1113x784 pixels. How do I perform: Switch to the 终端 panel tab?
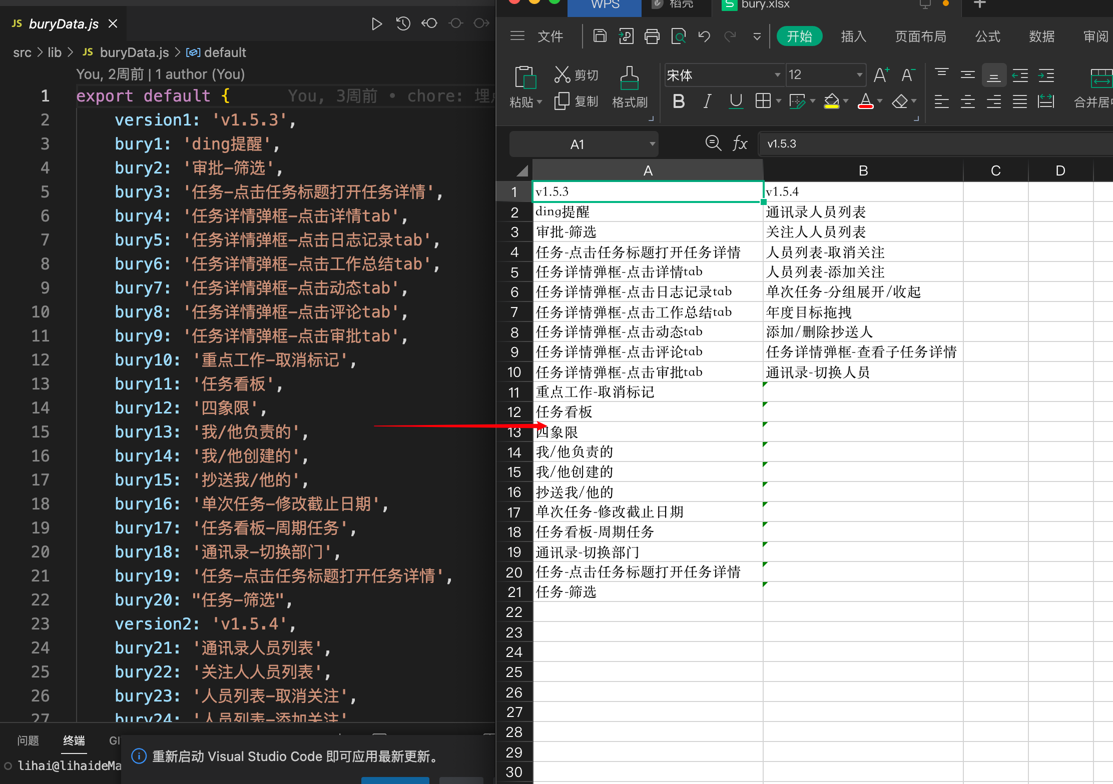(74, 740)
